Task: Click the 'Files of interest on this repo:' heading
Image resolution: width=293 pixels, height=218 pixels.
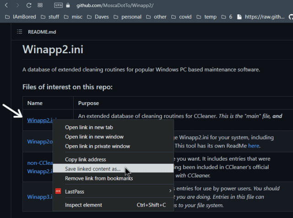Action: [x=67, y=87]
